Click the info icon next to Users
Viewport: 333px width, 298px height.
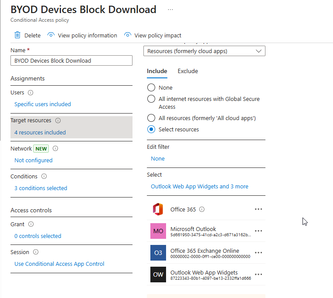31,93
